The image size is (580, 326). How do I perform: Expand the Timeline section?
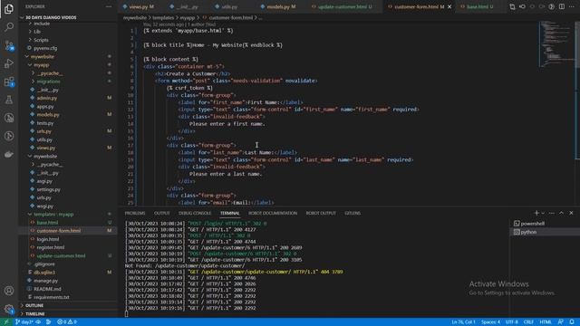[x=35, y=314]
